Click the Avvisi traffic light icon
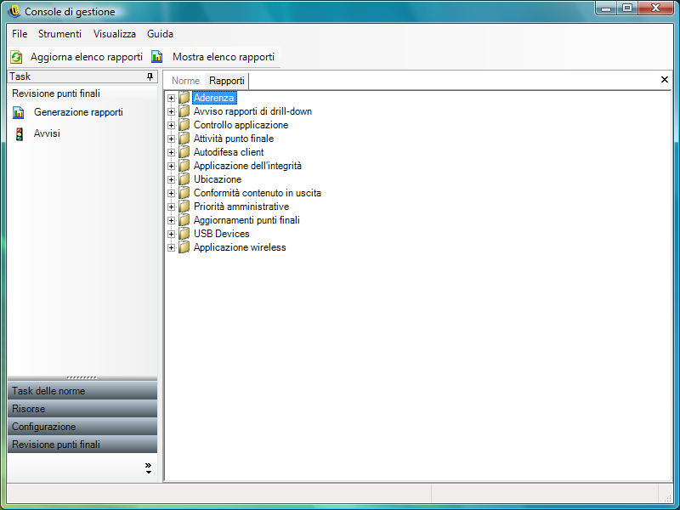680x510 pixels. [x=19, y=134]
